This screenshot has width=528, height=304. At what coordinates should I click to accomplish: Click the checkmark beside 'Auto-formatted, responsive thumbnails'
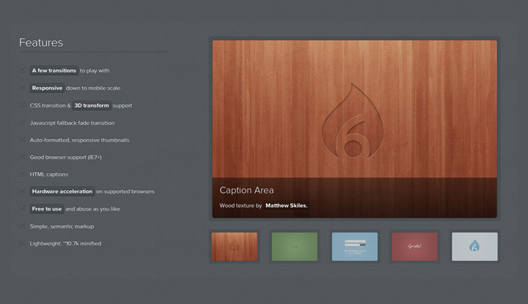pyautogui.click(x=22, y=140)
